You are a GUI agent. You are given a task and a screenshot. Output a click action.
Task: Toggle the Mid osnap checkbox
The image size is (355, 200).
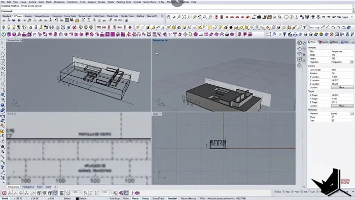click(x=301, y=192)
